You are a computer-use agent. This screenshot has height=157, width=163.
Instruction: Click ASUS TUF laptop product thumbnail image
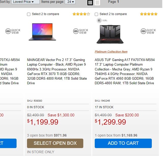point(110,34)
